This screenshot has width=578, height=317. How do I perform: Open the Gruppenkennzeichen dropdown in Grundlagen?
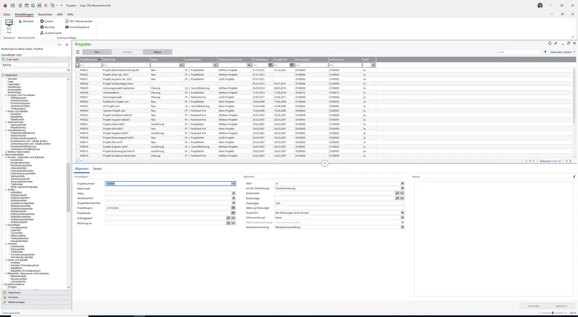(x=233, y=203)
